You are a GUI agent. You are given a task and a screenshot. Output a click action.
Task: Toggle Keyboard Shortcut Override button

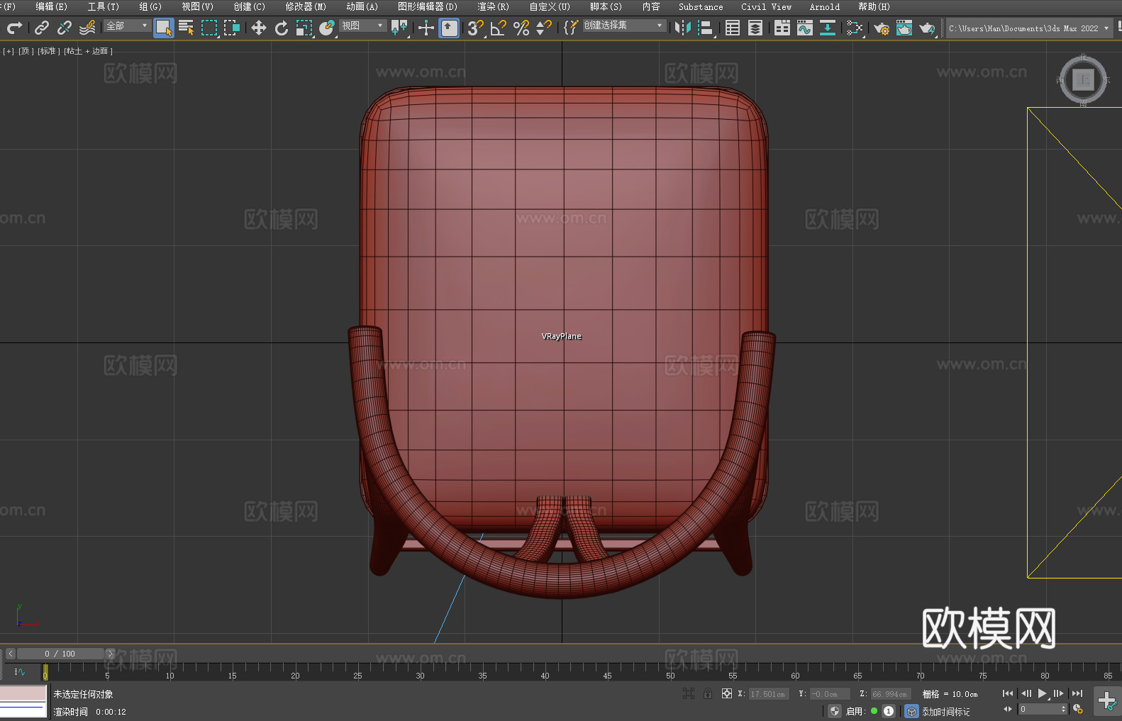449,28
